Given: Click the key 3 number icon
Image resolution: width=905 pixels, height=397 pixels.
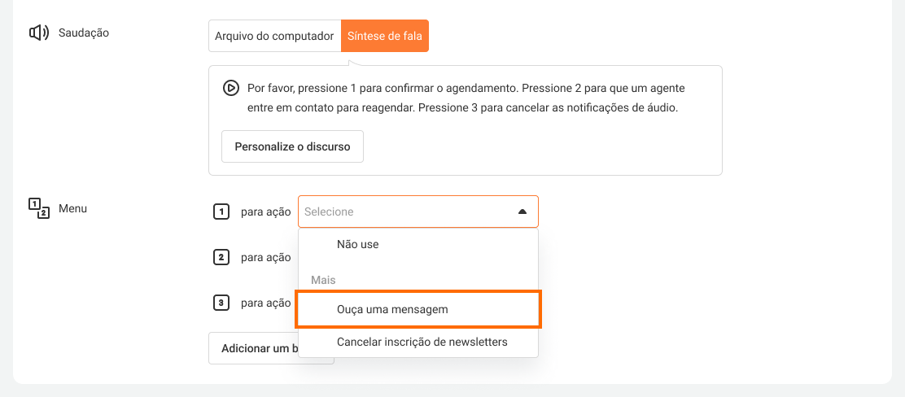Looking at the screenshot, I should tap(221, 303).
